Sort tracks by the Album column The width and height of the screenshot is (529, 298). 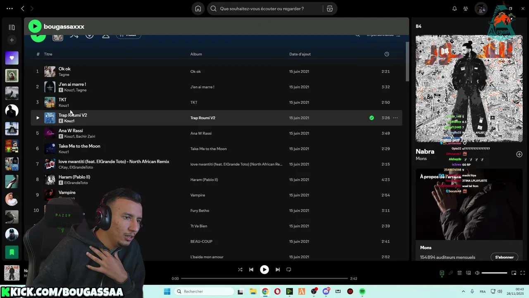[196, 54]
